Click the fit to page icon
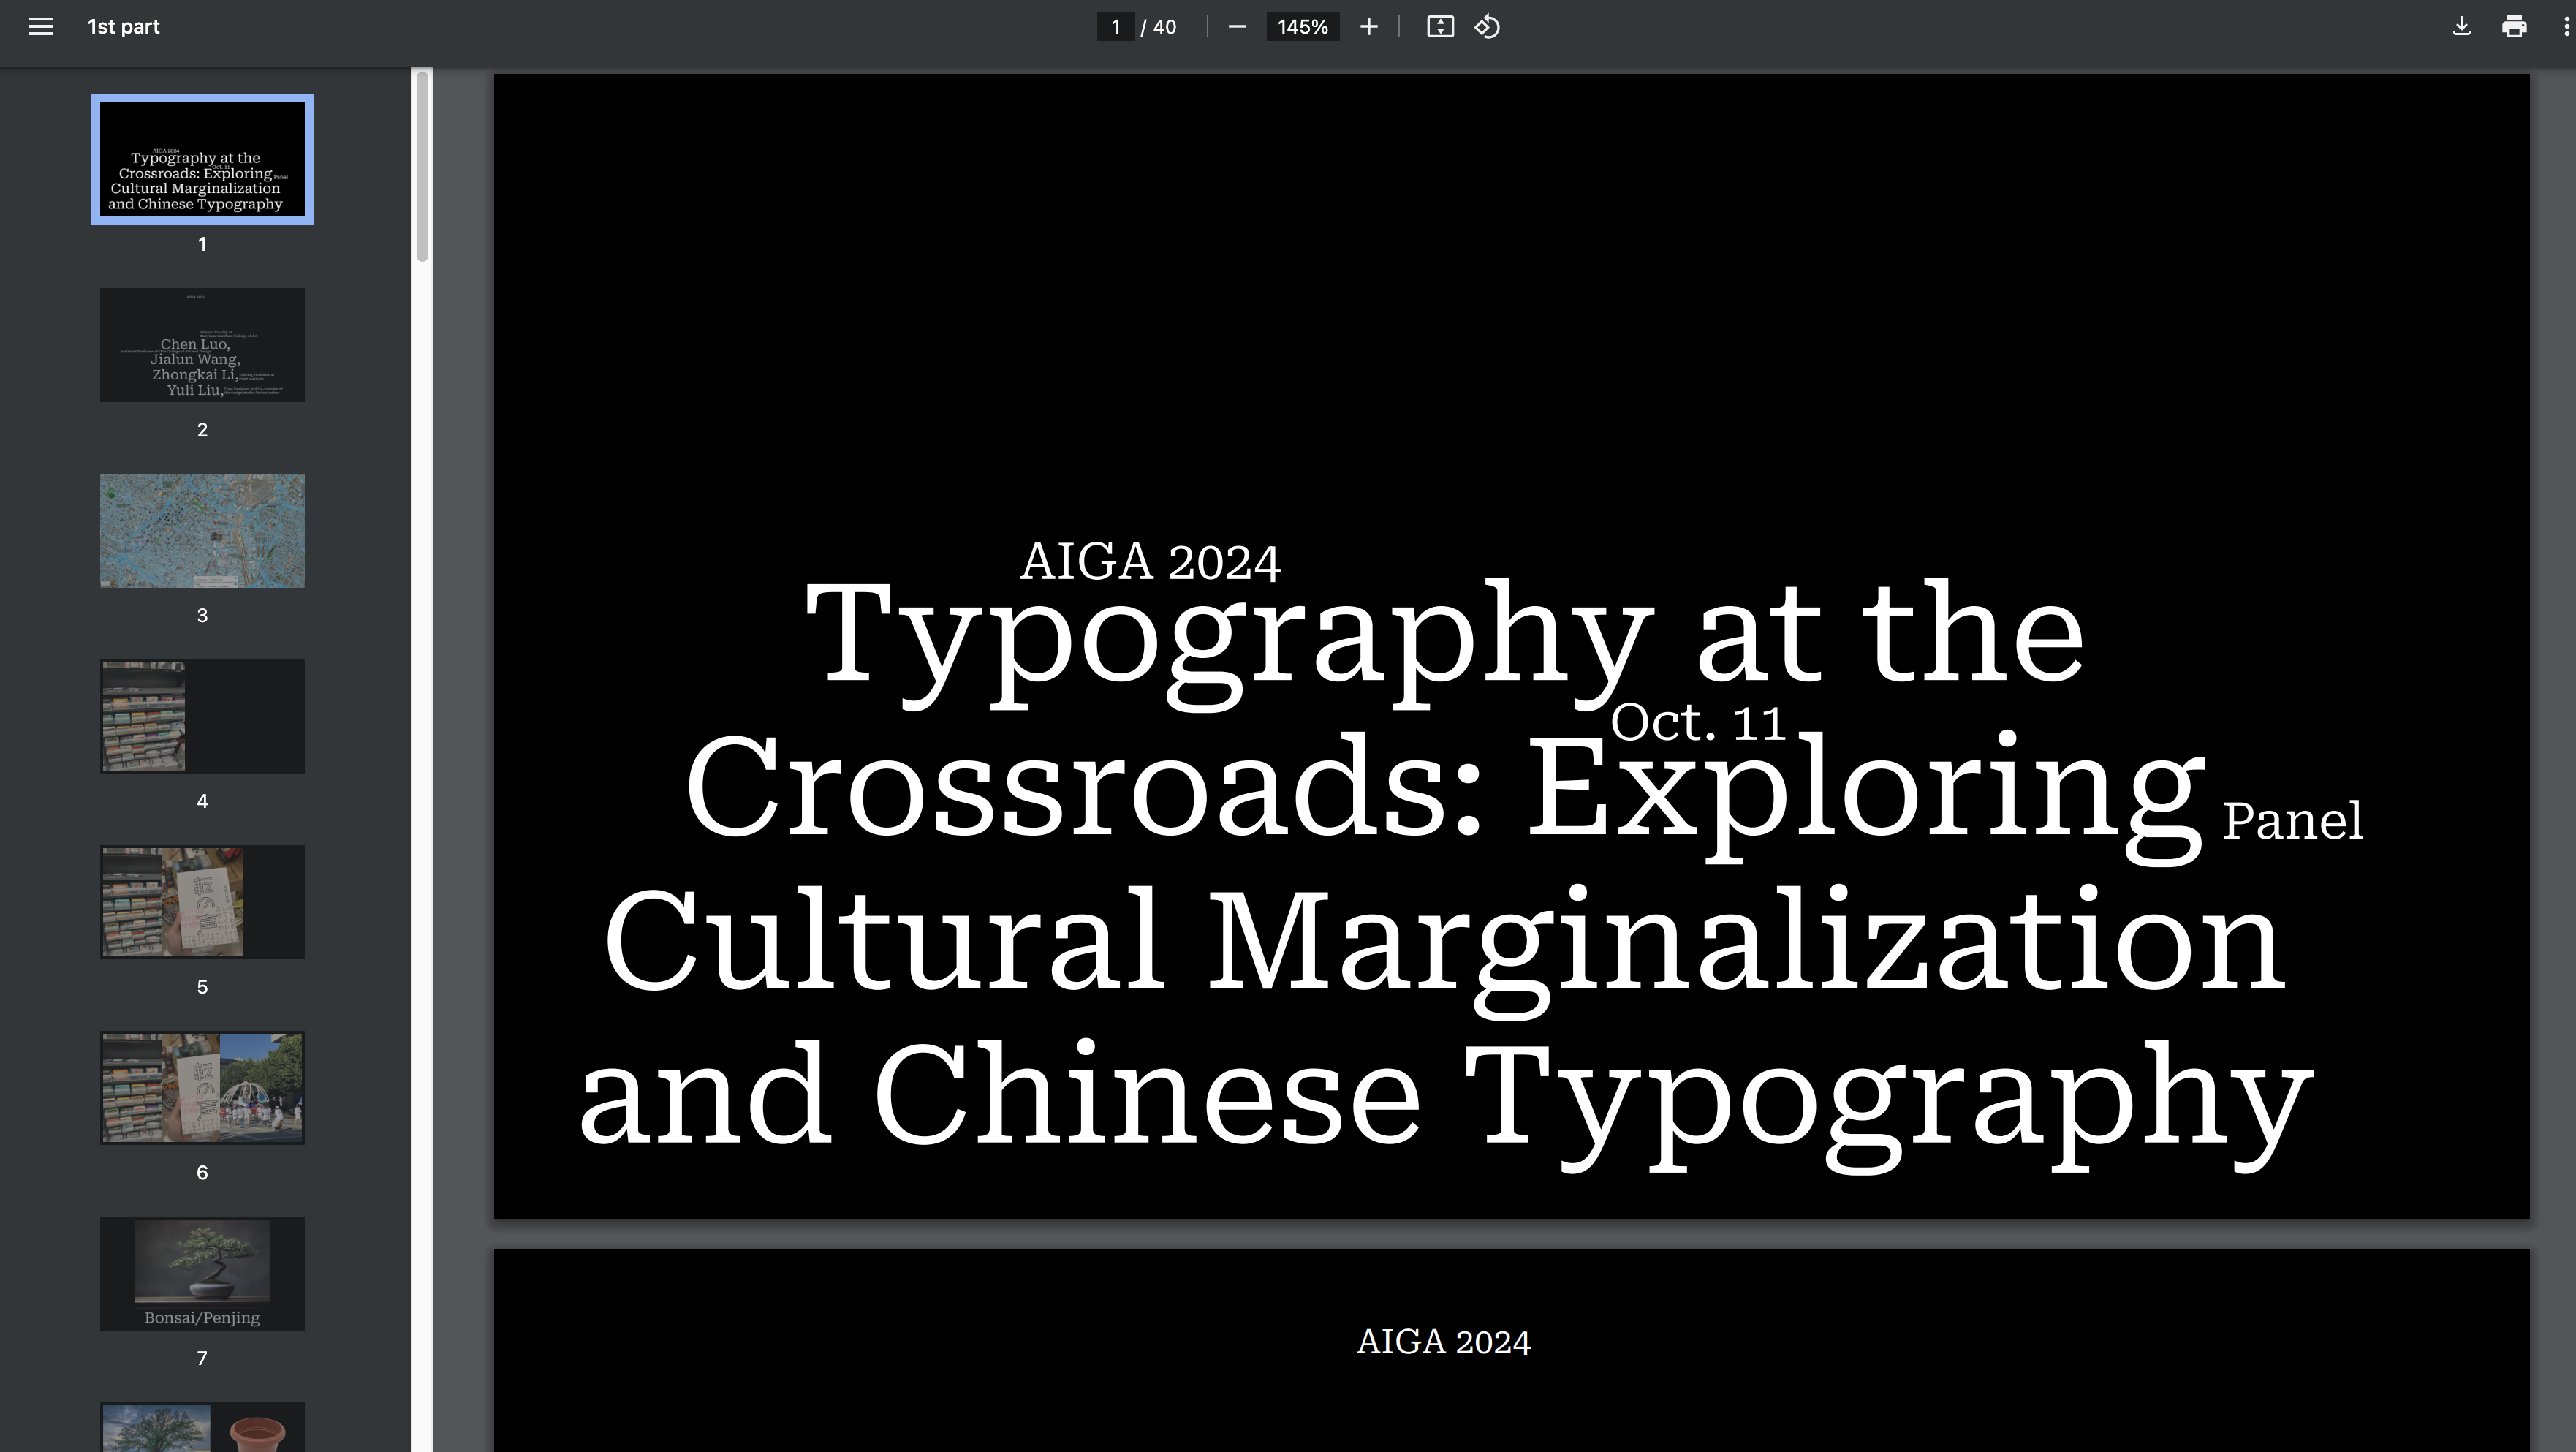Viewport: 2576px width, 1452px height. point(1440,27)
